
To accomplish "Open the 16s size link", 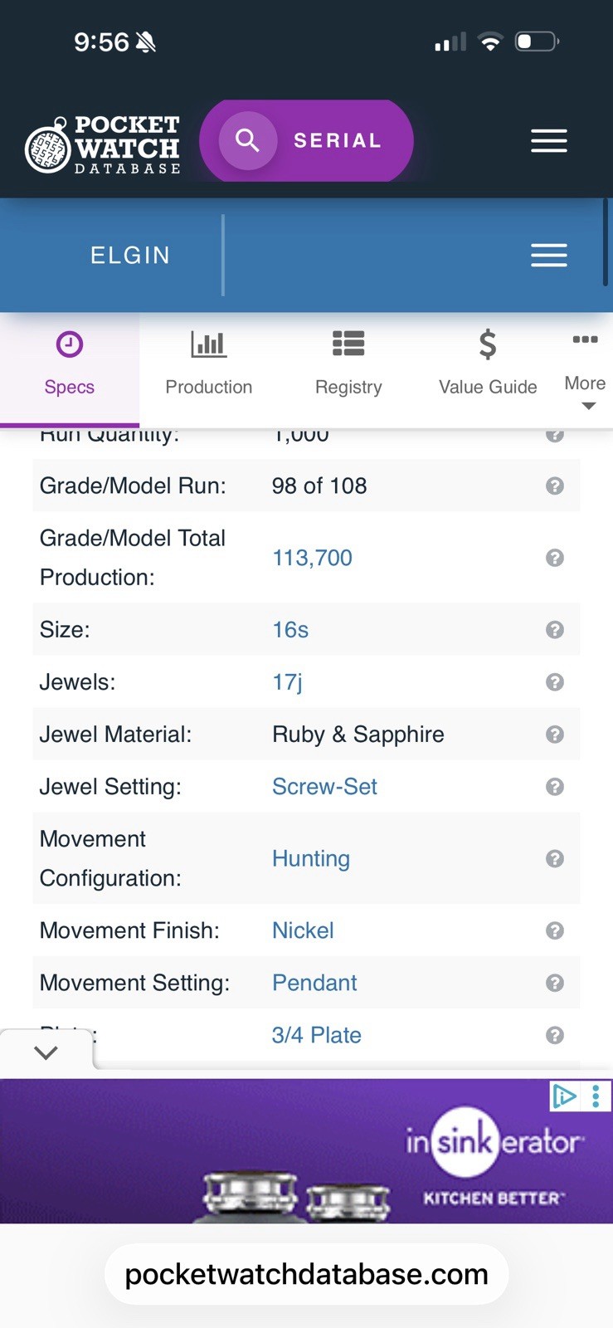I will 290,630.
